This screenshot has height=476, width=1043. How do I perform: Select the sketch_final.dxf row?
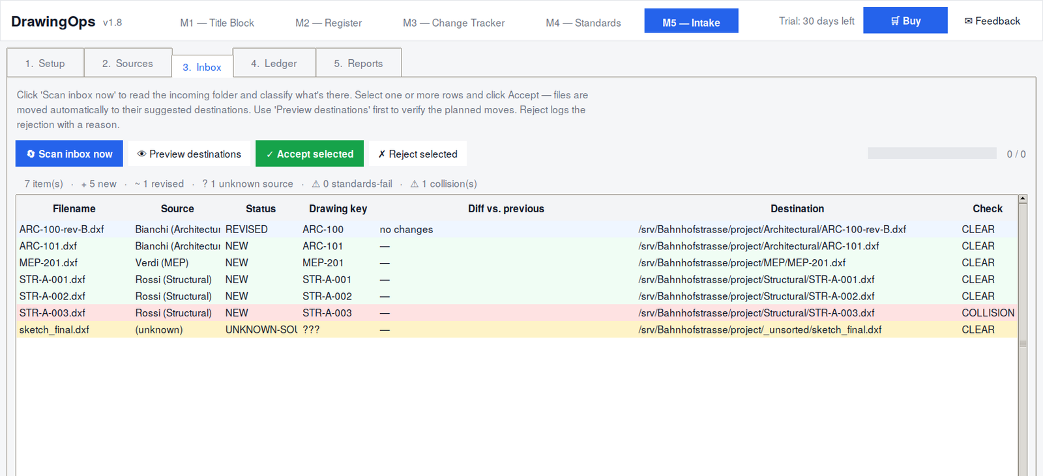pos(516,330)
